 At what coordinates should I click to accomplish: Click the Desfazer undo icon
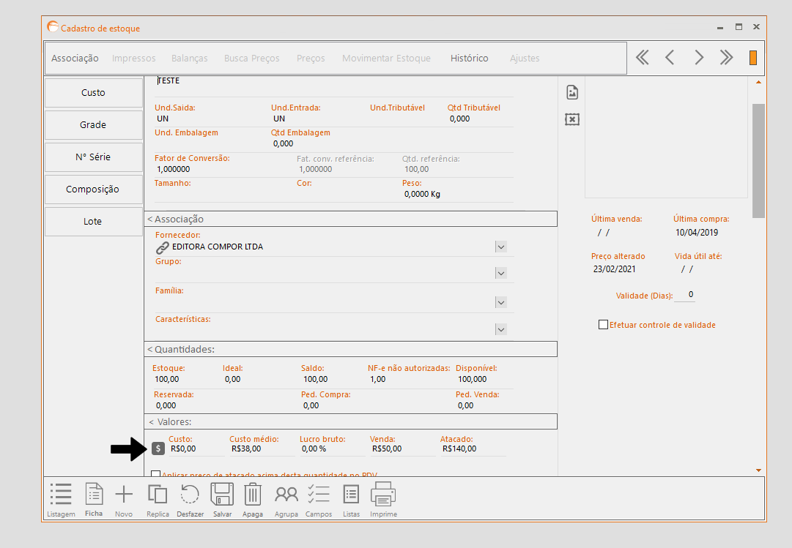tap(190, 495)
